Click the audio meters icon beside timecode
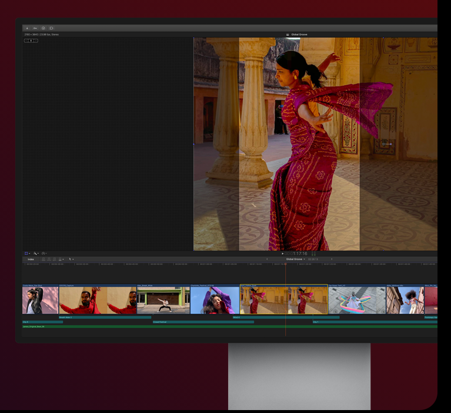Image resolution: width=451 pixels, height=413 pixels. tap(314, 253)
